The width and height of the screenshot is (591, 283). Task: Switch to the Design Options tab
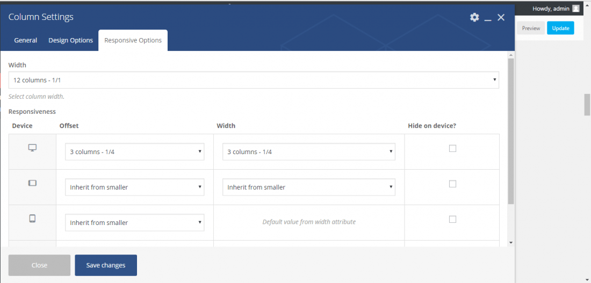[x=71, y=40]
